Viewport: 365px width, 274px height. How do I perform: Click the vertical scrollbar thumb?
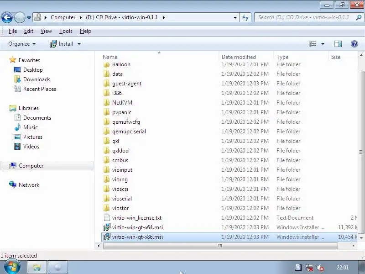[361, 152]
